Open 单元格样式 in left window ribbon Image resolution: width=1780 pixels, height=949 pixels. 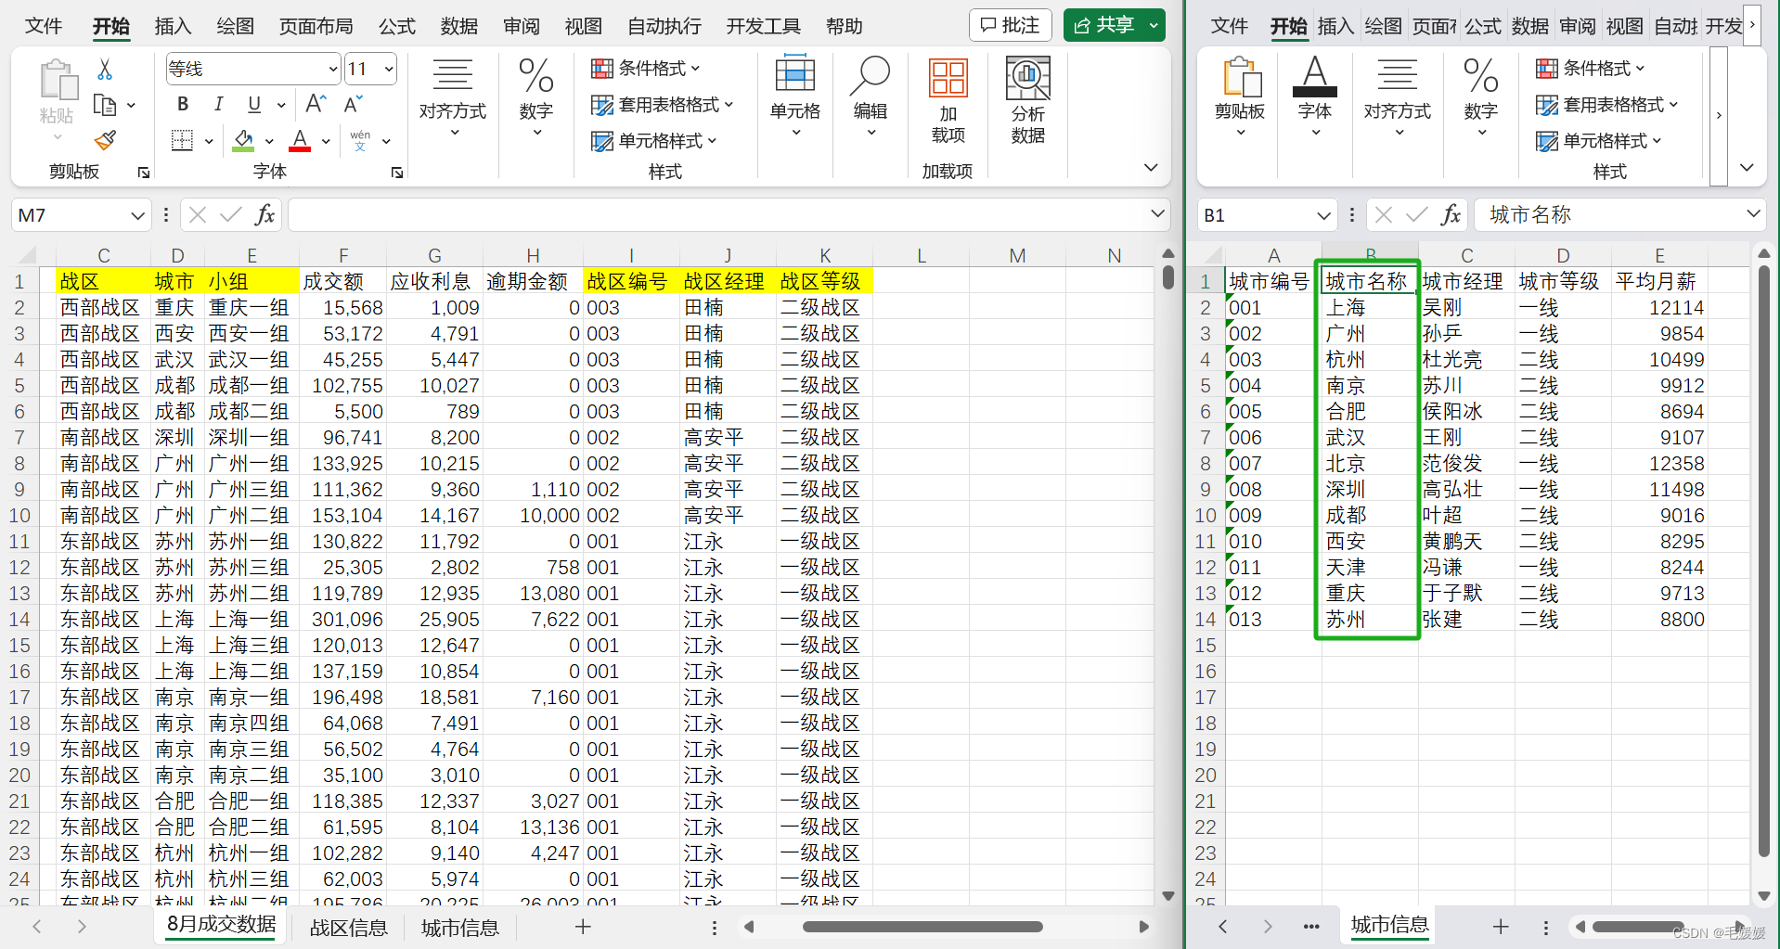[x=654, y=141]
